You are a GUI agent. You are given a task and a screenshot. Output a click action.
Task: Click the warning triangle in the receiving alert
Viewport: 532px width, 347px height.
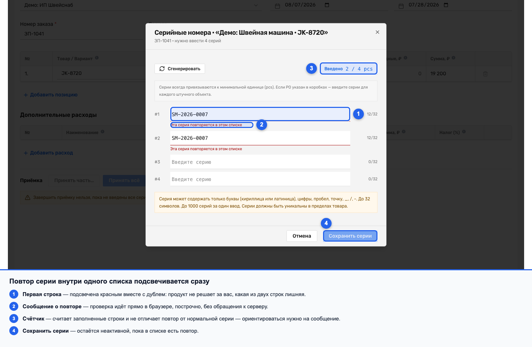point(28,198)
